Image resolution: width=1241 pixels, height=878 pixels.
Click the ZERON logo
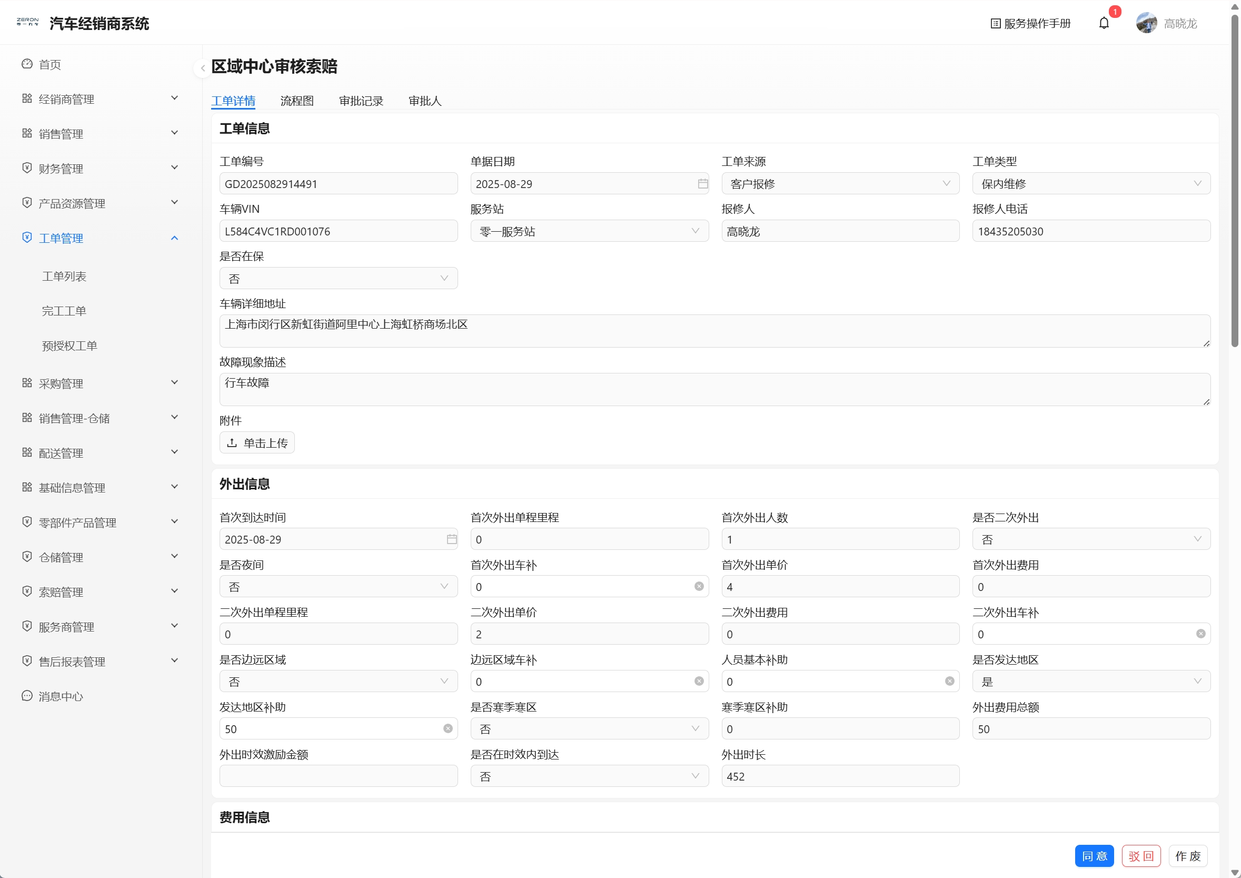tap(27, 22)
